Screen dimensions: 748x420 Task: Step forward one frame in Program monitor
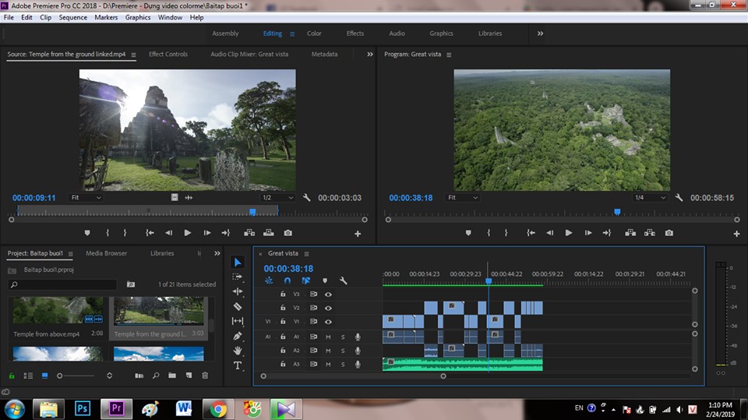point(588,233)
